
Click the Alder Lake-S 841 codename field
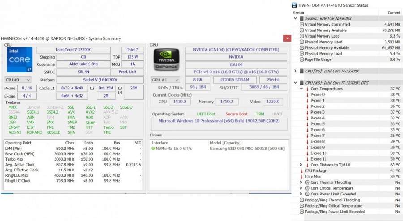(84, 64)
